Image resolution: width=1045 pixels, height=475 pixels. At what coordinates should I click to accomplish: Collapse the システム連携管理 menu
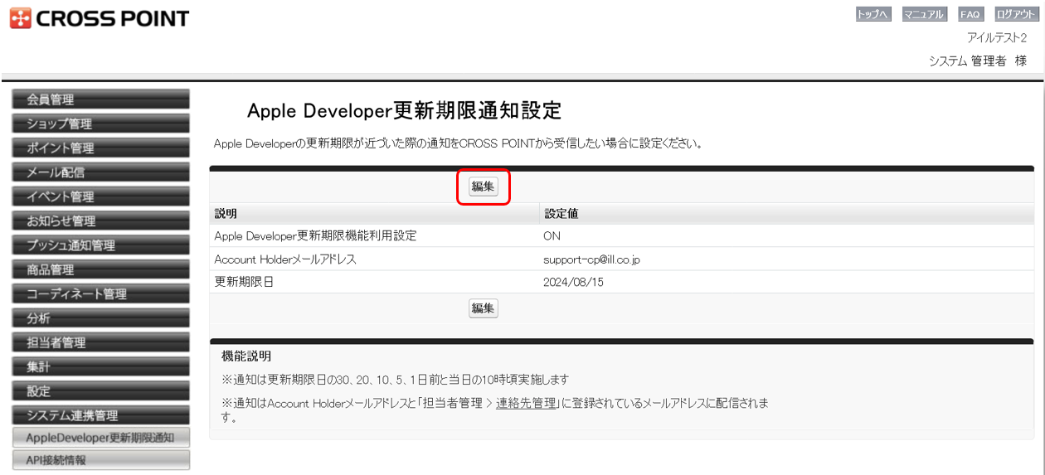click(x=101, y=415)
